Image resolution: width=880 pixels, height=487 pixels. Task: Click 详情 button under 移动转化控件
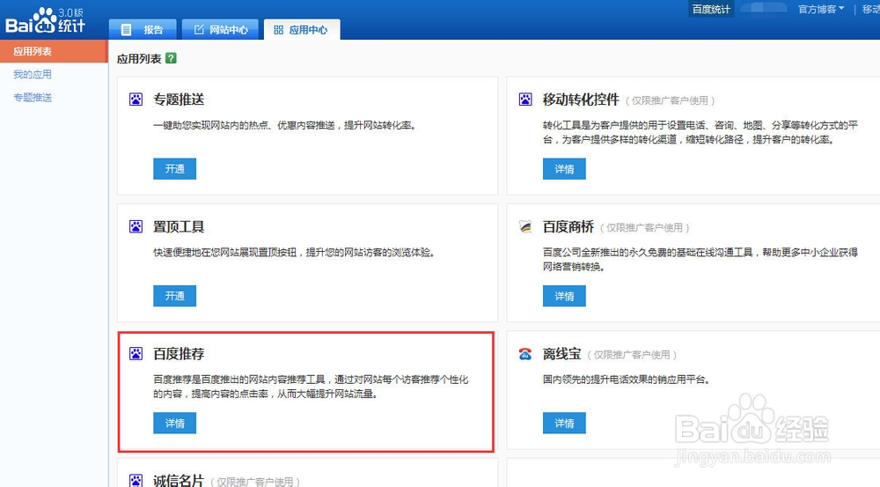pyautogui.click(x=564, y=169)
